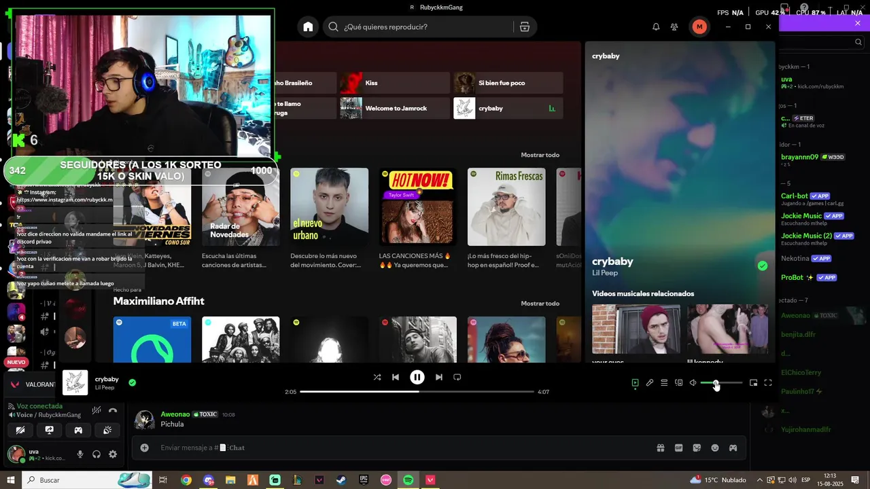Open the Discord GIF picker
870x489 pixels.
point(678,448)
